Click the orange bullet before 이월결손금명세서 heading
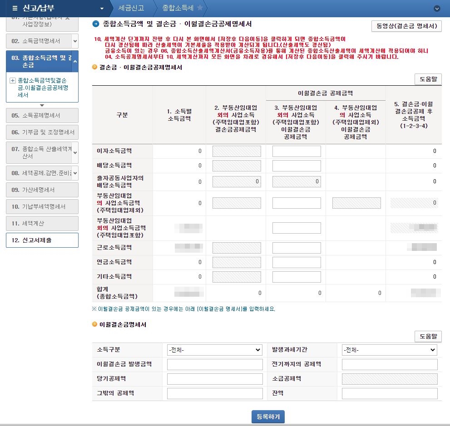 point(95,324)
